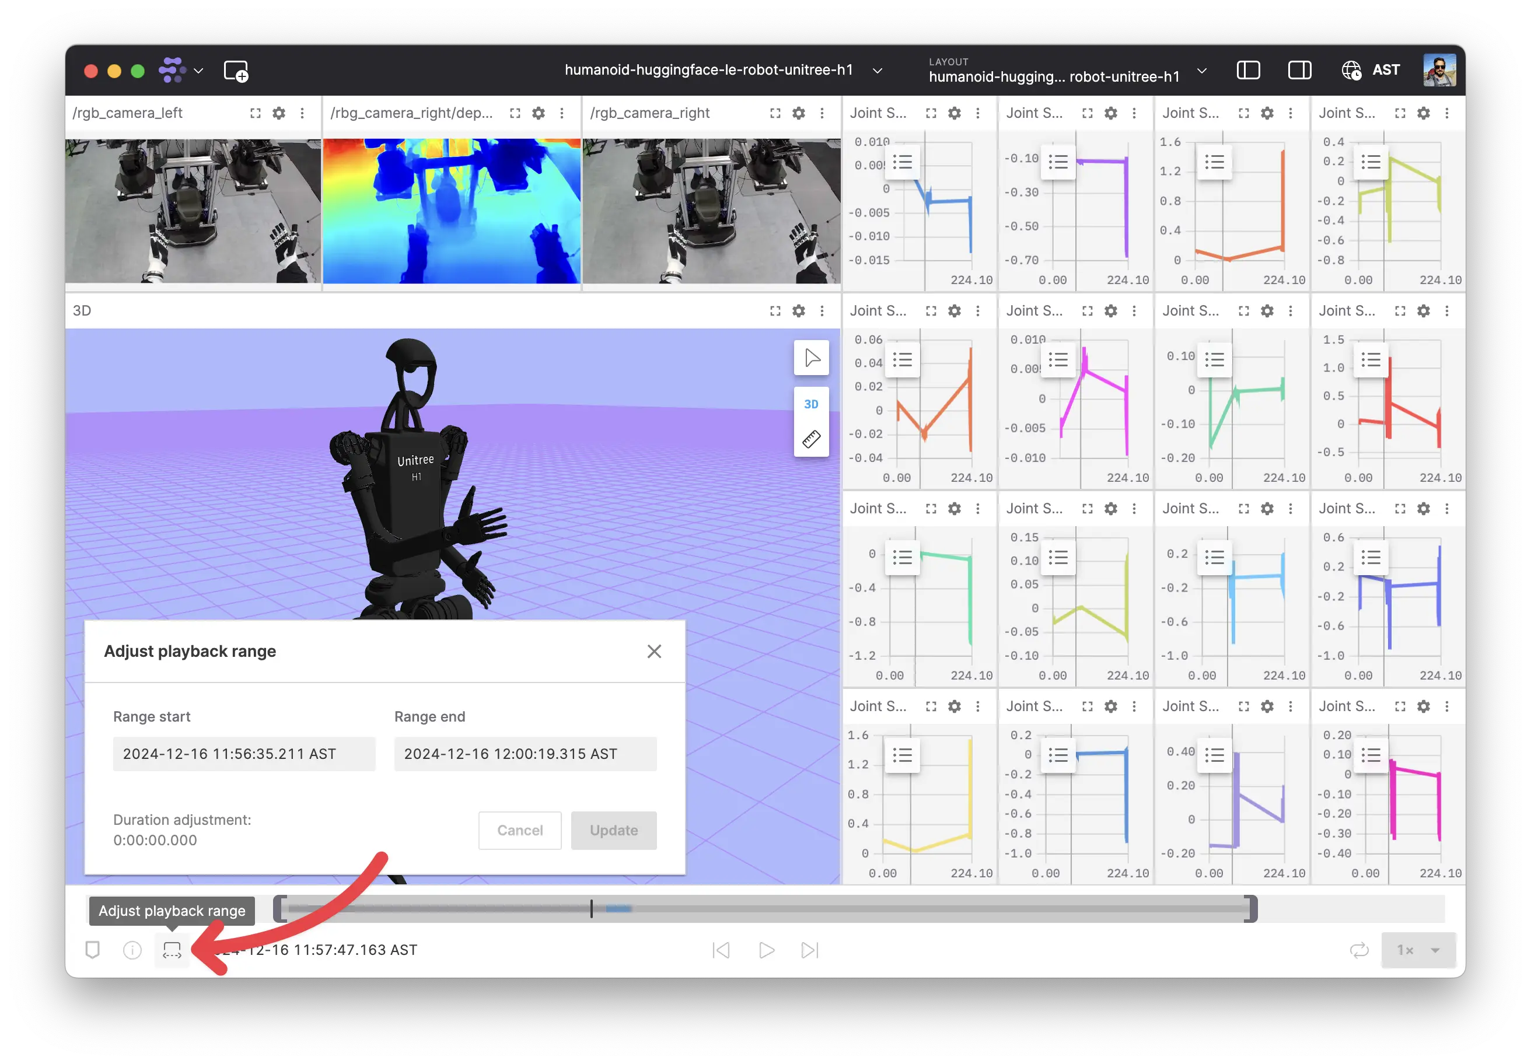
Task: Toggle the 3D camera perspective button
Action: tap(811, 404)
